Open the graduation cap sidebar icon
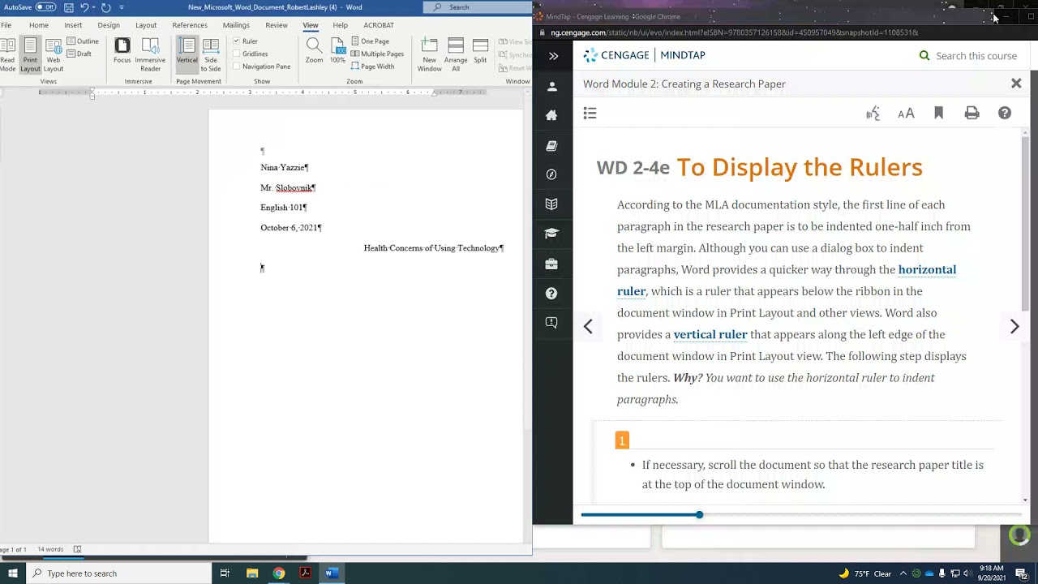1038x584 pixels. tap(551, 234)
